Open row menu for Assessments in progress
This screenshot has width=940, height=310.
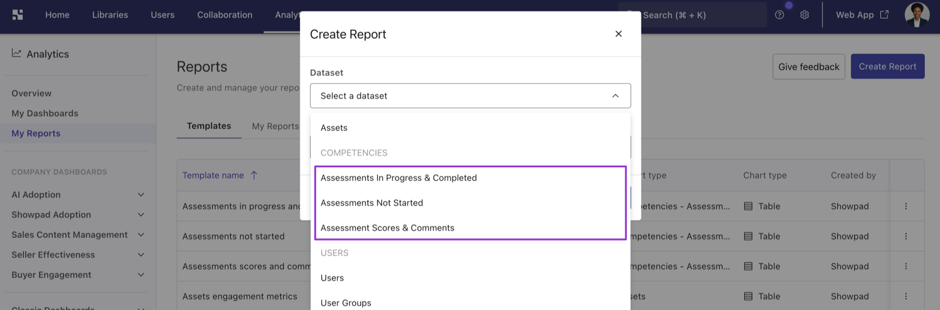tap(906, 206)
